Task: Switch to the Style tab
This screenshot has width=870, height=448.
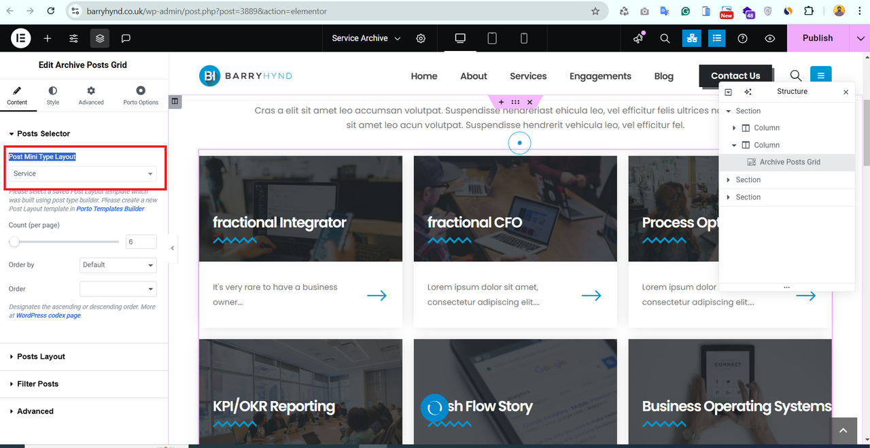Action: click(x=53, y=96)
